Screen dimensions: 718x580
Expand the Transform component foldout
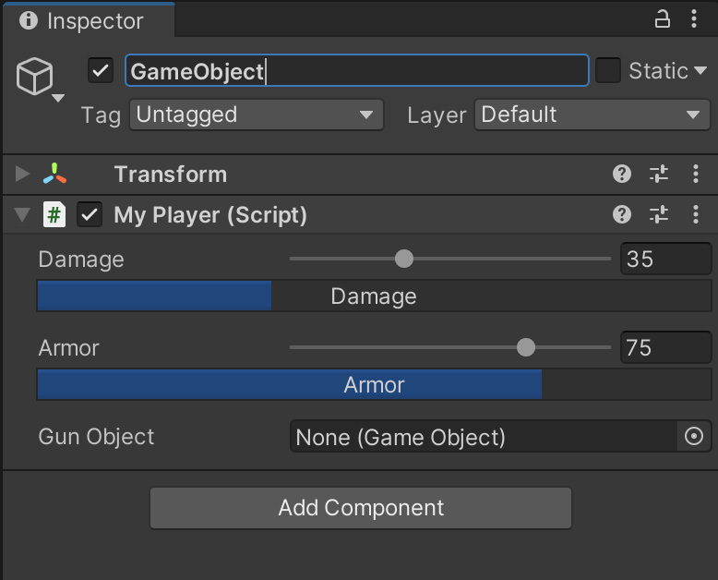click(x=22, y=174)
